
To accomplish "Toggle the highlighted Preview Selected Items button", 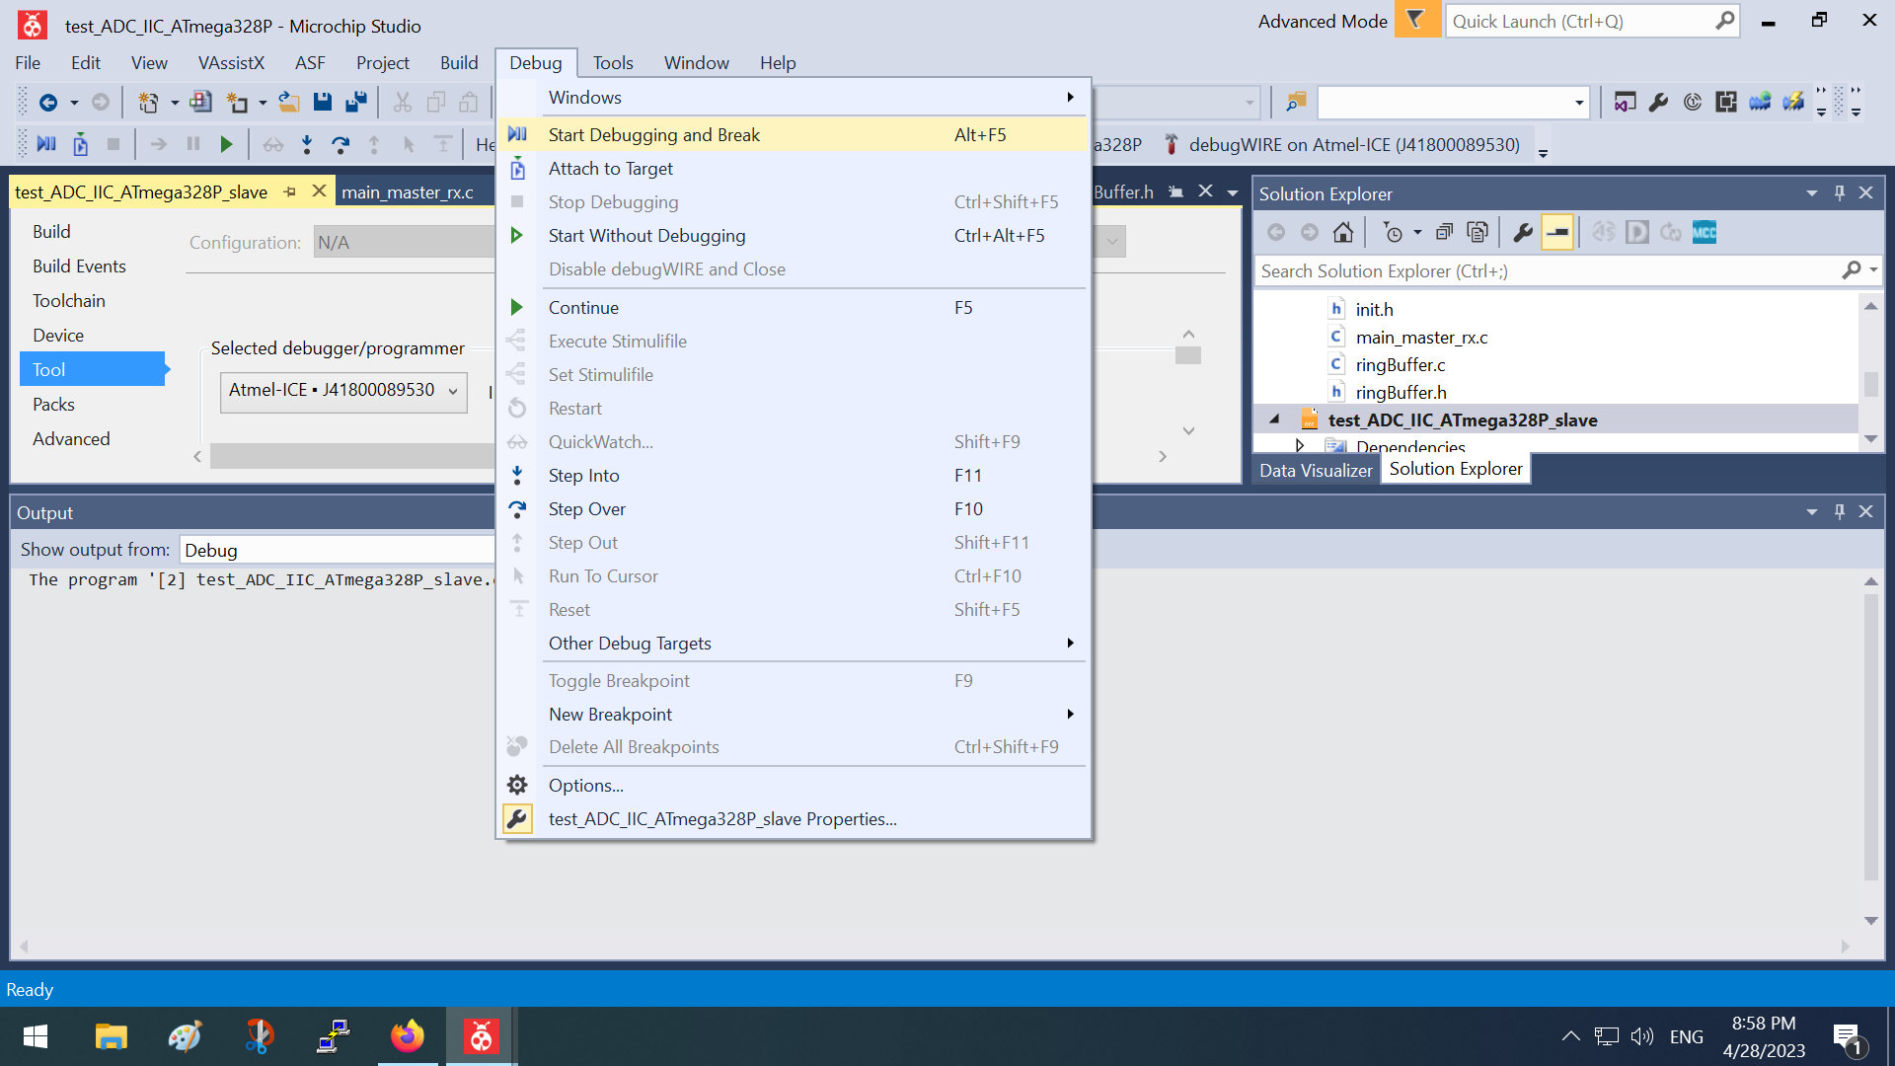I will coord(1556,233).
